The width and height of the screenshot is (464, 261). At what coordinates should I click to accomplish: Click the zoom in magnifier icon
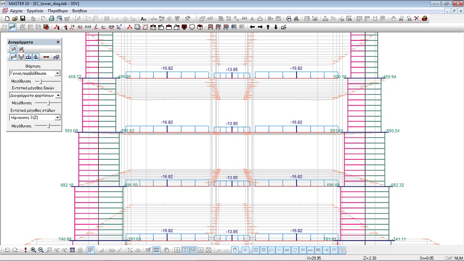33,250
